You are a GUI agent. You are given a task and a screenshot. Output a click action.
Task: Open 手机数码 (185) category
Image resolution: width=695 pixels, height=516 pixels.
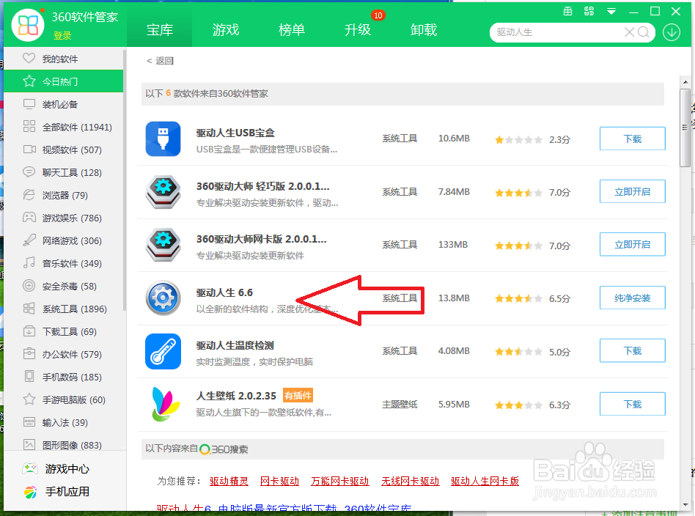click(x=63, y=377)
